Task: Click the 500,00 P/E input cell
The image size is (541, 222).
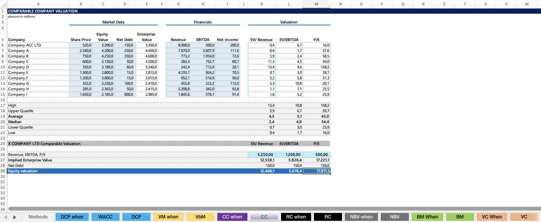Action: point(316,155)
